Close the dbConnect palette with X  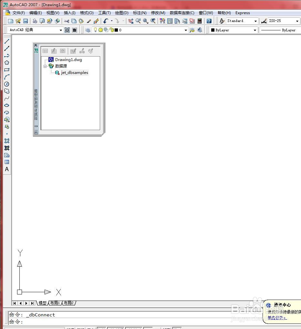tap(36, 46)
